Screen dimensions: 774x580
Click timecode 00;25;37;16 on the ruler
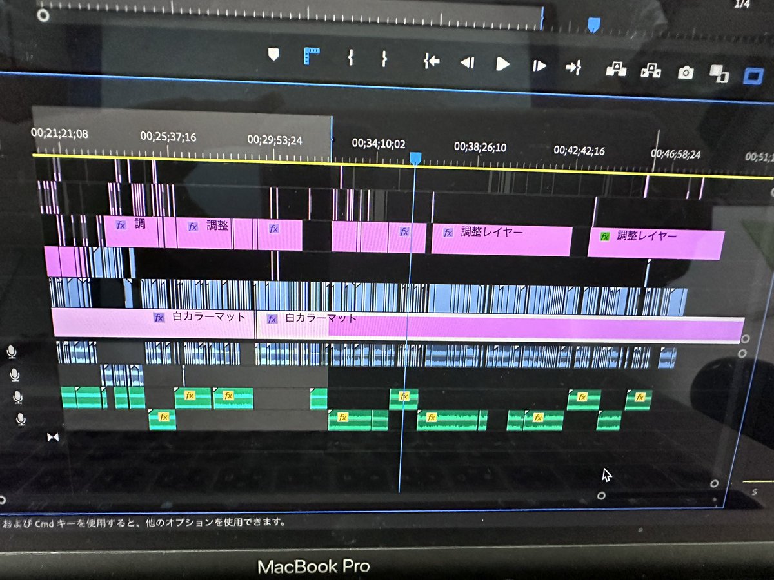168,136
